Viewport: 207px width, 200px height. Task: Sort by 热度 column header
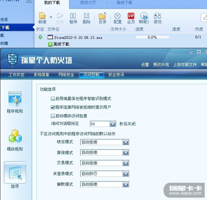[x=199, y=29]
